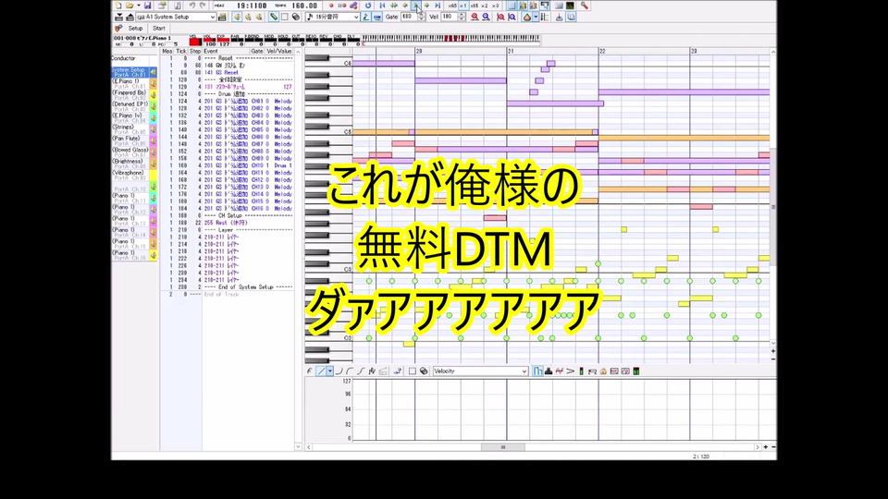Select the eraser tool in the top toolbar
888x499 pixels.
click(296, 17)
